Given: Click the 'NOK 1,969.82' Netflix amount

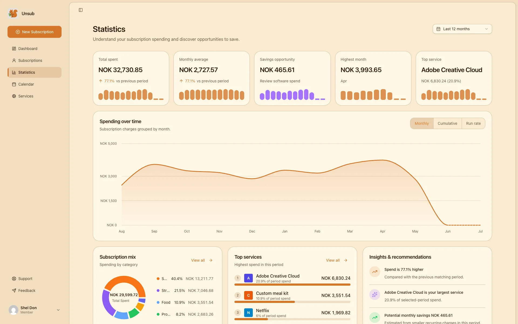Looking at the screenshot, I should [336, 313].
